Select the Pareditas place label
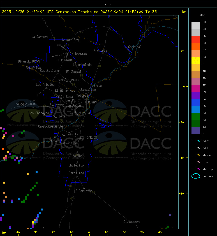Screen dimensions: 217x236 (76, 173)
